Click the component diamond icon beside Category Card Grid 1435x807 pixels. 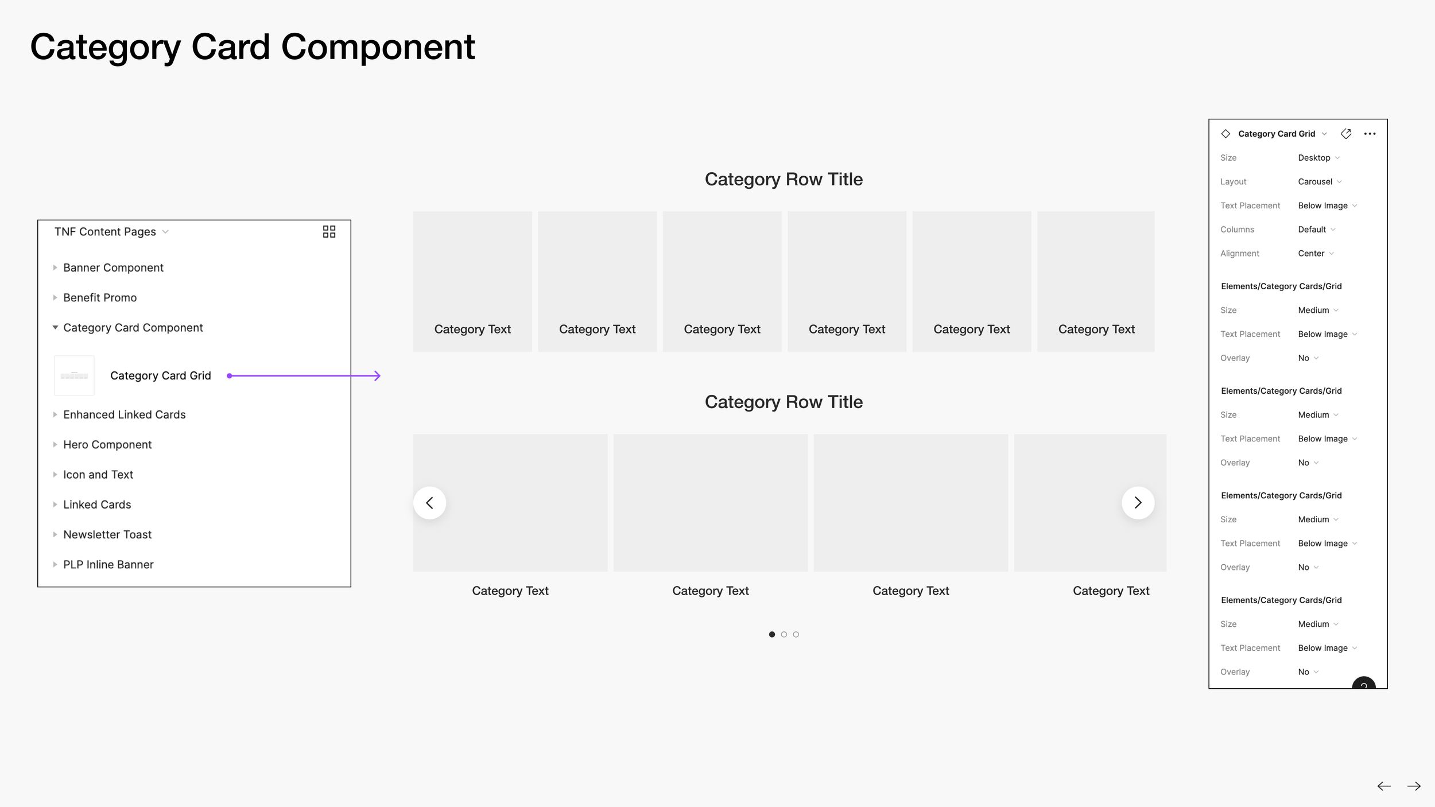point(1225,134)
